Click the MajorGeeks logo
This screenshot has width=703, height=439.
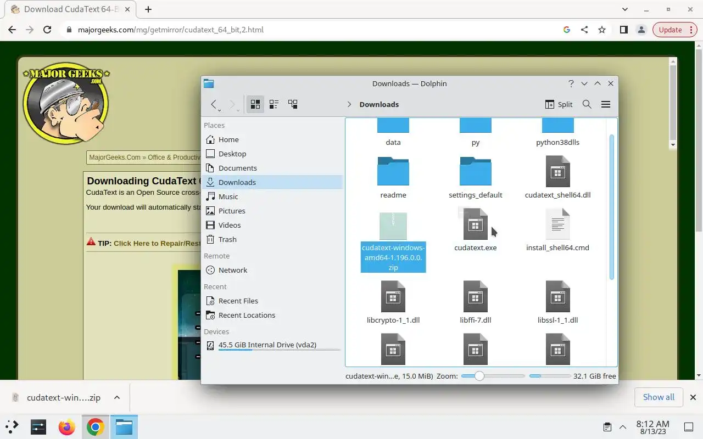click(x=66, y=103)
